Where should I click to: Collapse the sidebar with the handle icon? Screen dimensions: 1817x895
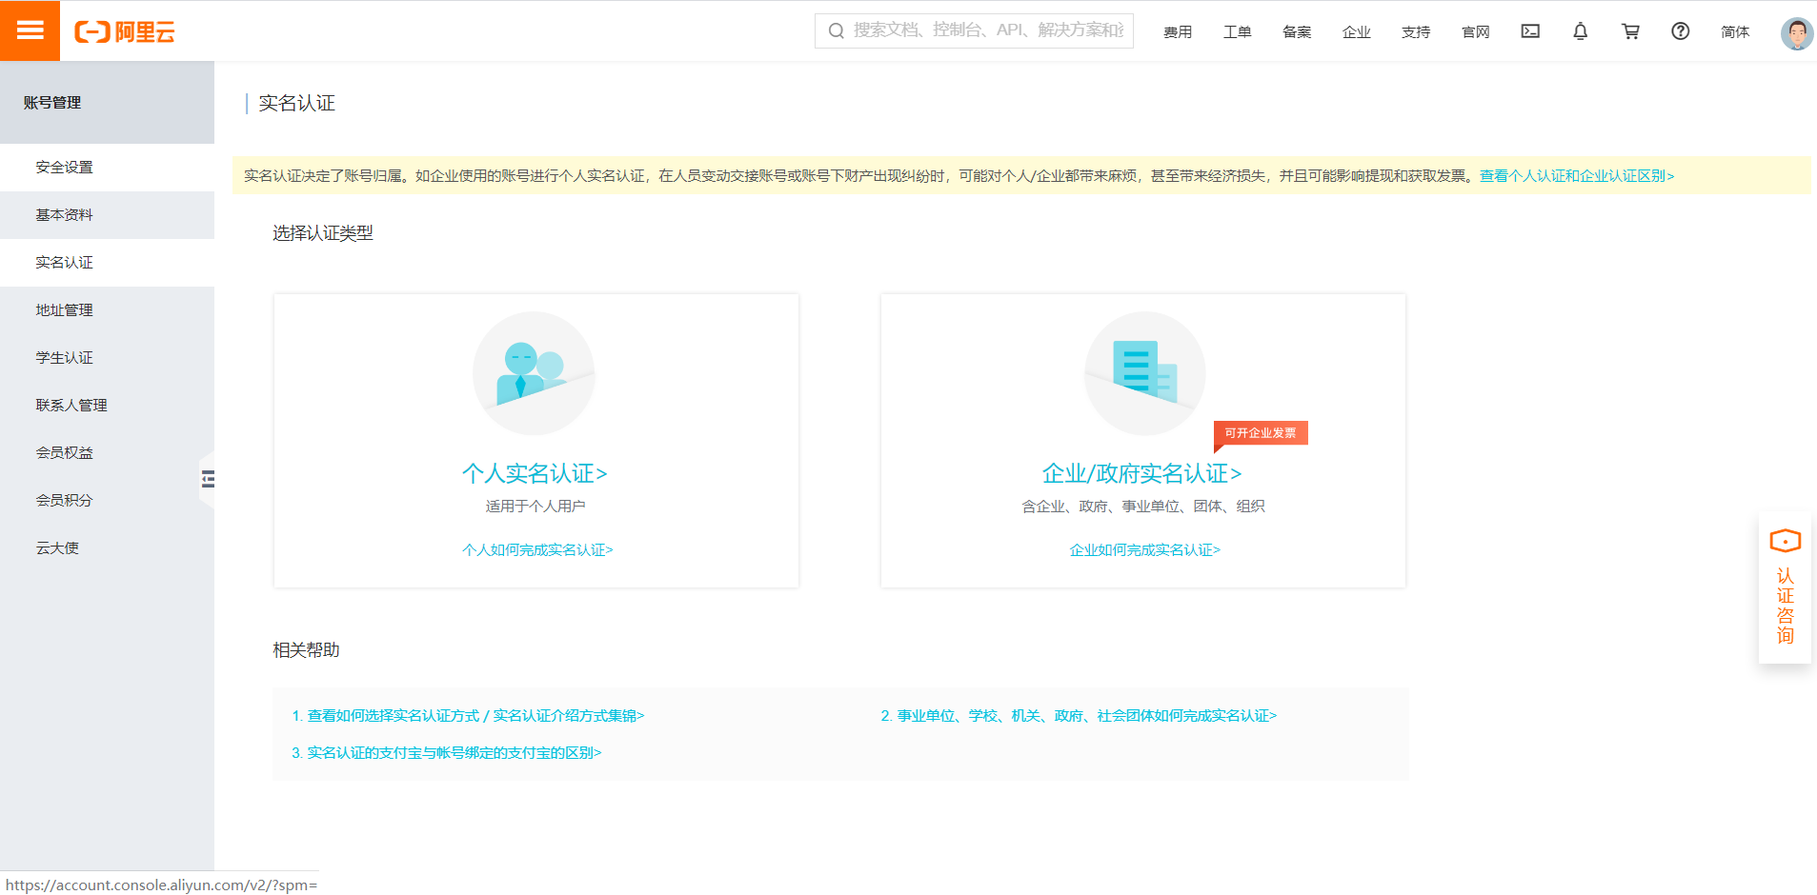(208, 479)
